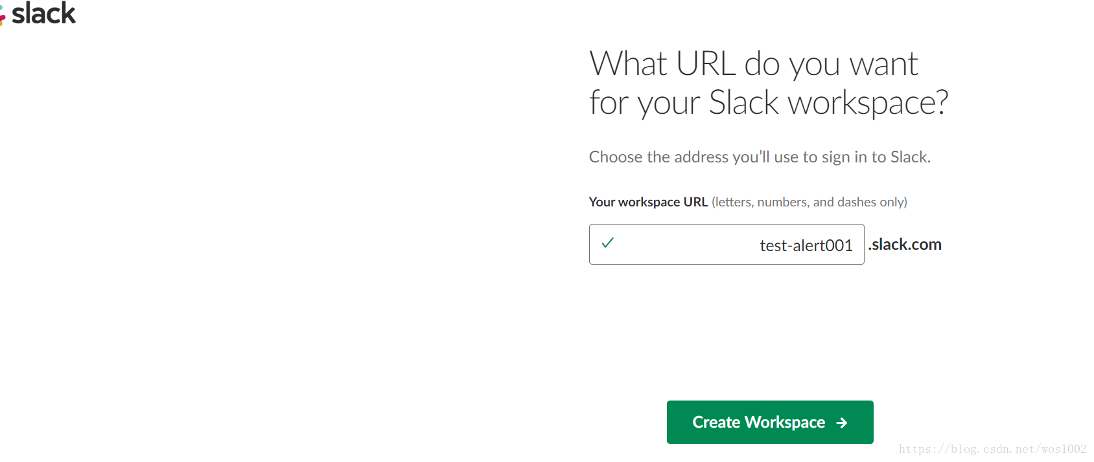The height and width of the screenshot is (462, 1094).
Task: Click the word 'URL' in the heading
Action: [x=705, y=63]
